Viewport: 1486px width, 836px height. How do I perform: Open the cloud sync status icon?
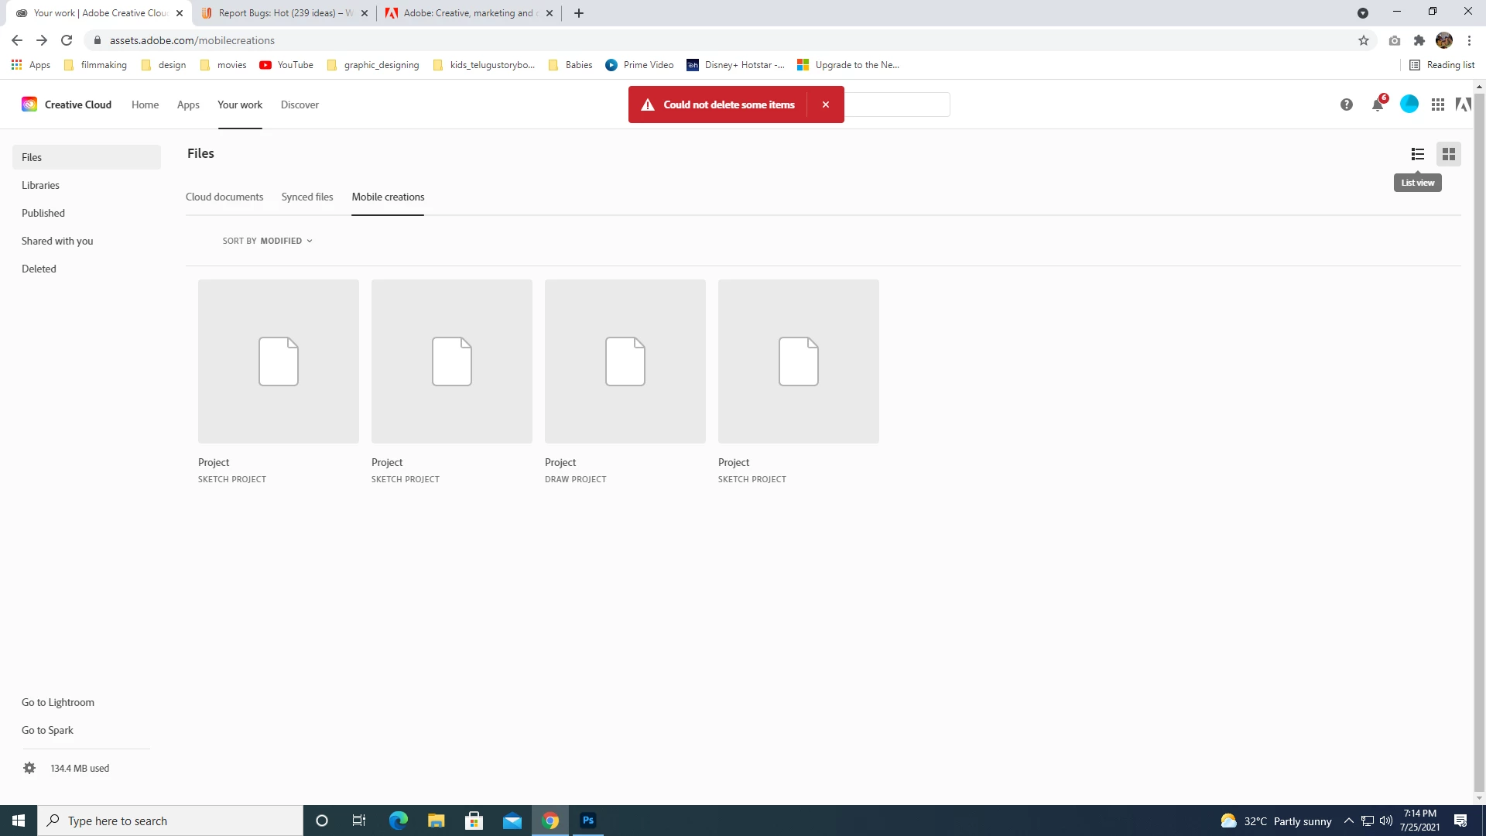pyautogui.click(x=1409, y=104)
